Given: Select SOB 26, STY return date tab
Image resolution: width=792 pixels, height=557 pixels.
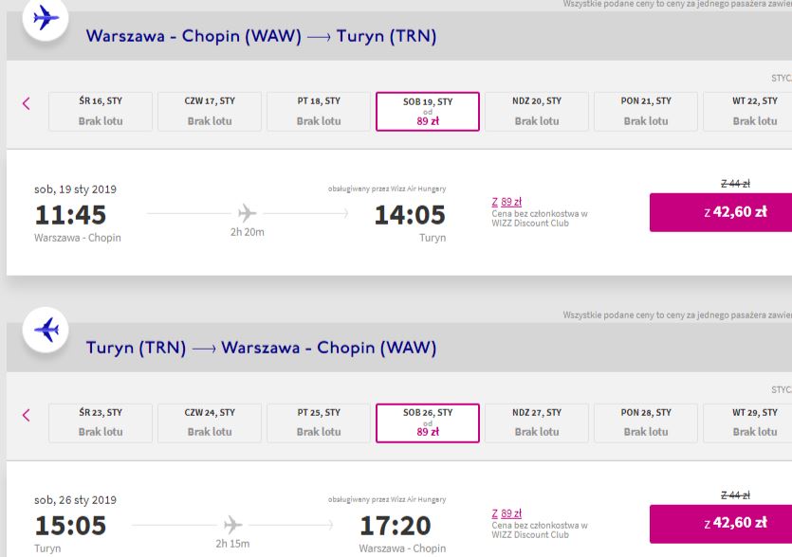Looking at the screenshot, I should (428, 422).
